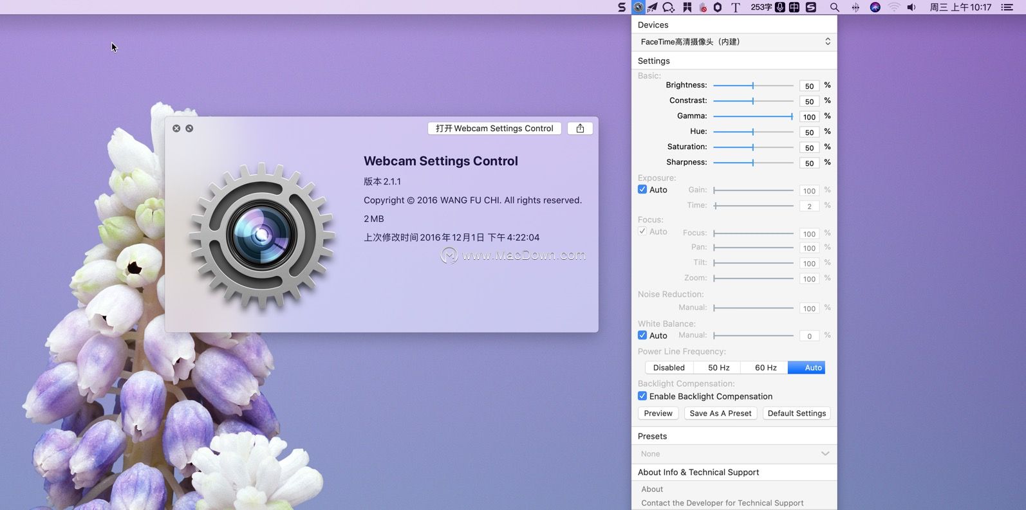This screenshot has width=1026, height=510.
Task: Select Auto power line frequency
Action: (807, 368)
